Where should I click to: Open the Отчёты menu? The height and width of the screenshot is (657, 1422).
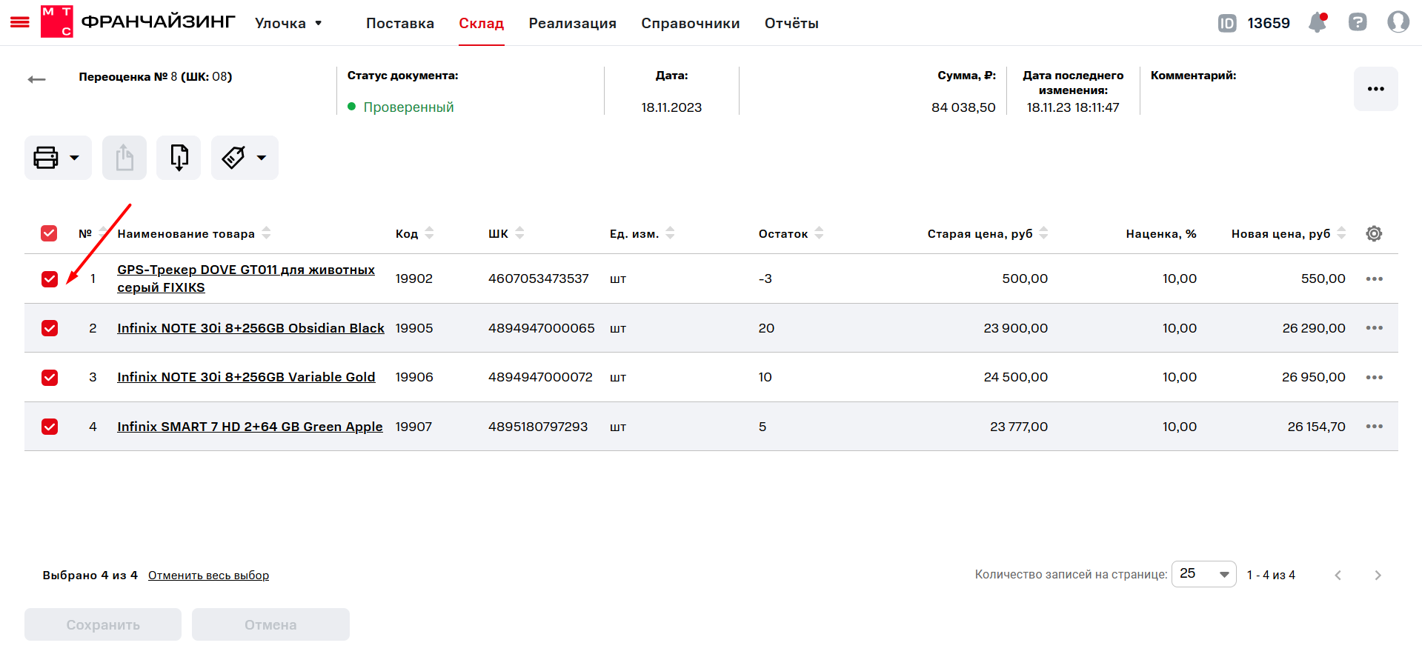pyautogui.click(x=791, y=23)
